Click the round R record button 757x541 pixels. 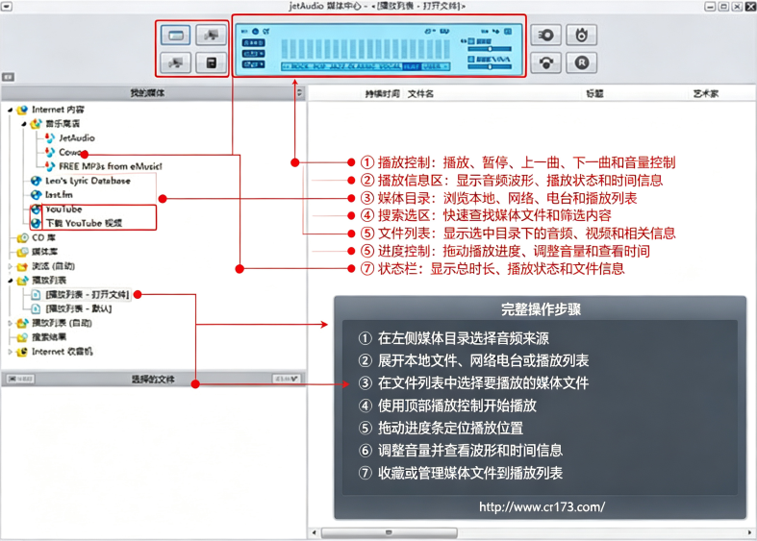pos(581,62)
